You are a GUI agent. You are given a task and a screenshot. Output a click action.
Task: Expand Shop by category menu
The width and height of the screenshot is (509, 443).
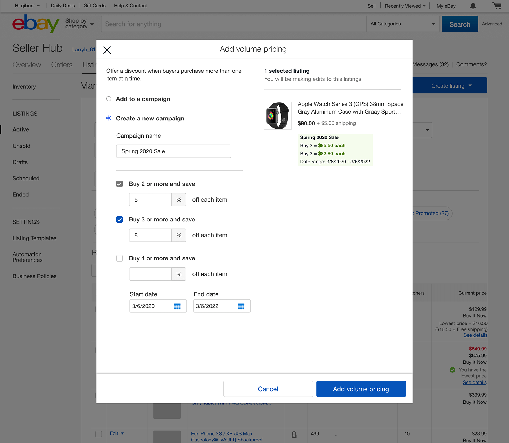tap(80, 24)
